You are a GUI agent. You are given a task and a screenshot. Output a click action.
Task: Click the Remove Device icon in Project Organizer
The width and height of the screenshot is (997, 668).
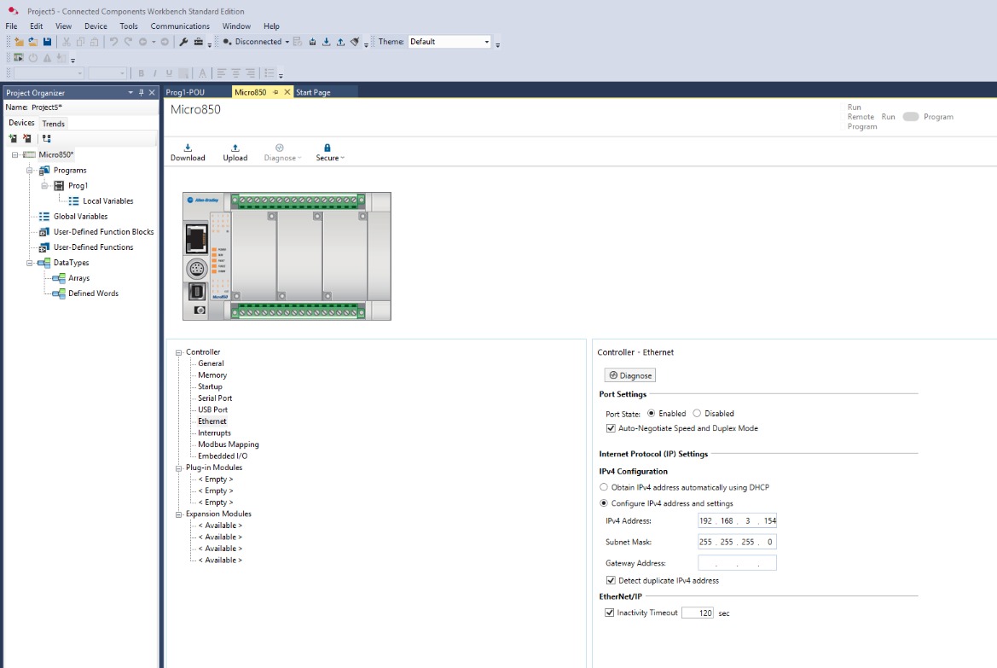click(26, 138)
